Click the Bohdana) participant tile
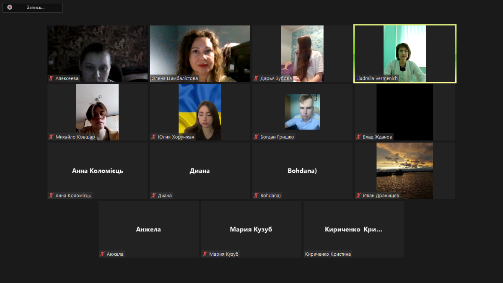Viewport: 503px width, 283px height. pos(302,170)
